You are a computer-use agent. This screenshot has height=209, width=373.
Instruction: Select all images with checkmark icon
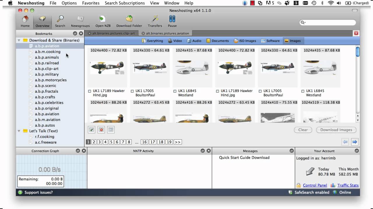click(92, 130)
